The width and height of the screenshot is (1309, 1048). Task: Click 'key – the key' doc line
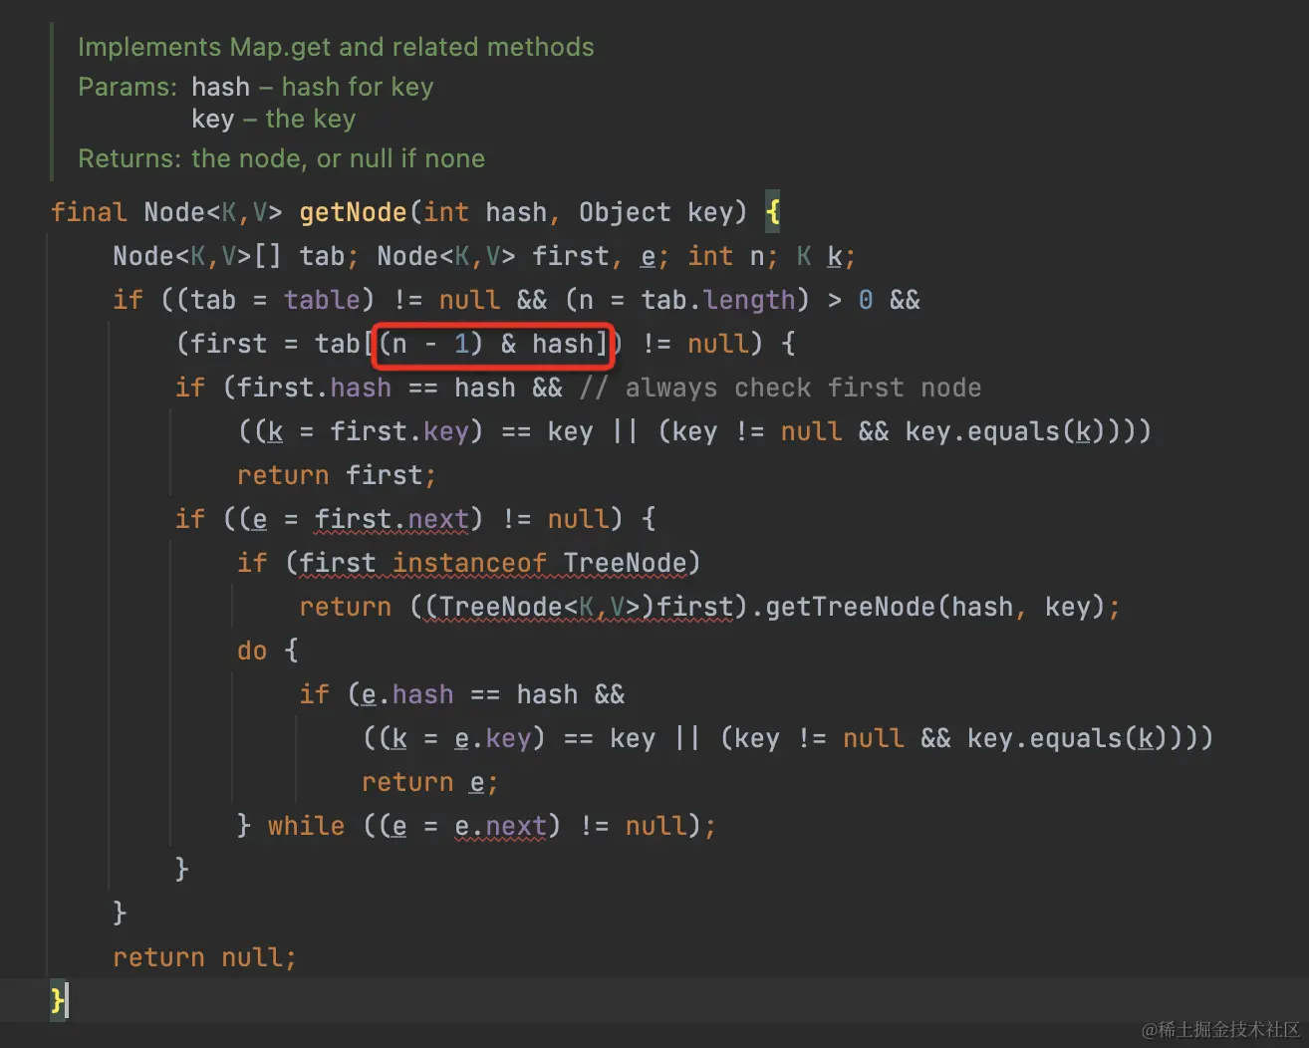tap(274, 119)
